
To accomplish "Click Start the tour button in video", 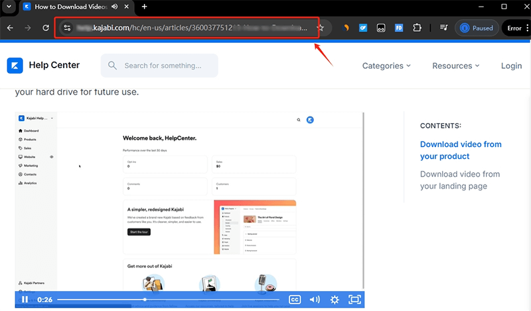I will [x=139, y=232].
